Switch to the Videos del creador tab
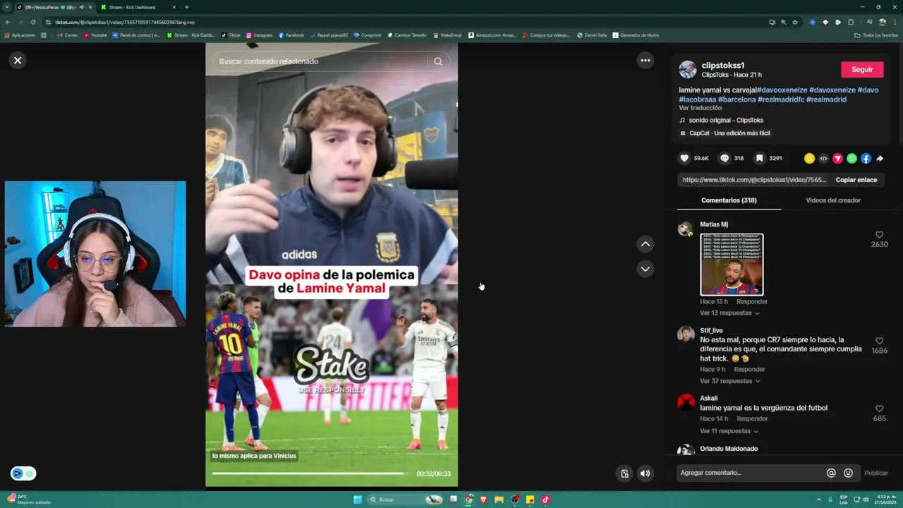The width and height of the screenshot is (903, 508). 833,200
